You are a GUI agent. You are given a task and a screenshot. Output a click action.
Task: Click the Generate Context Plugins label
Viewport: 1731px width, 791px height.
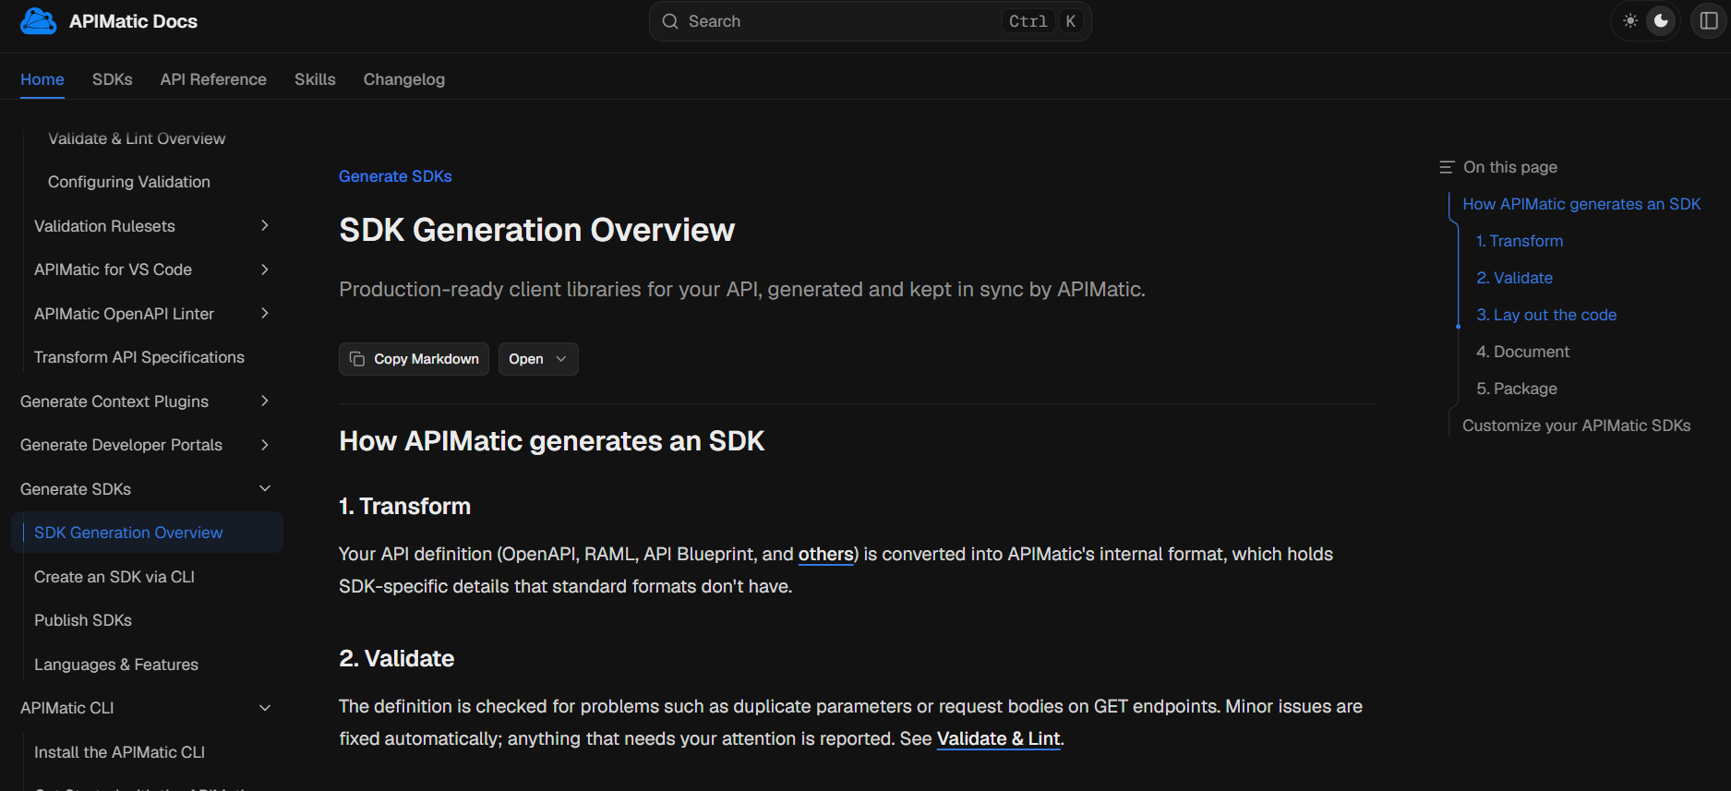[114, 401]
